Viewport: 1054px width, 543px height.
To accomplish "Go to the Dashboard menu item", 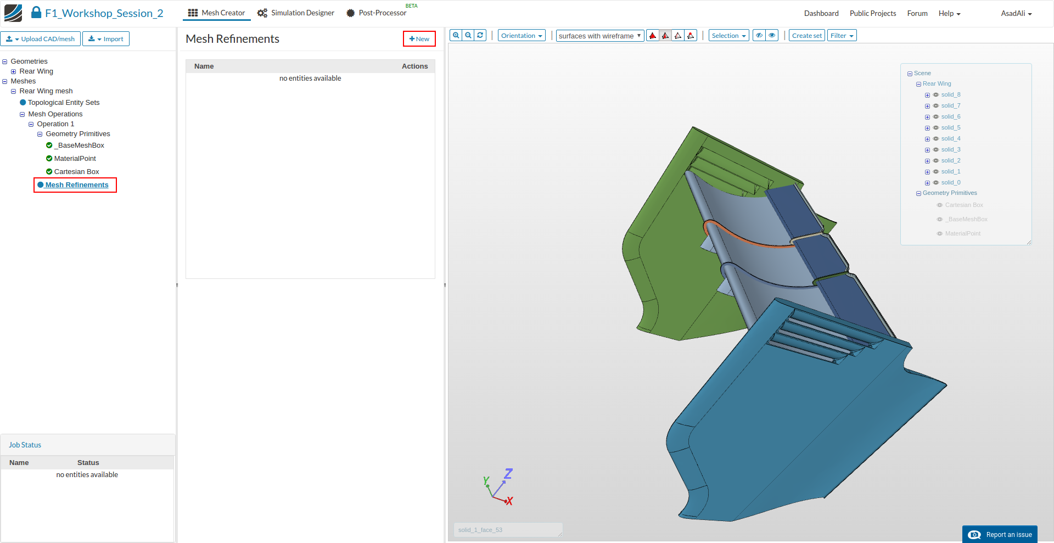I will click(x=821, y=13).
